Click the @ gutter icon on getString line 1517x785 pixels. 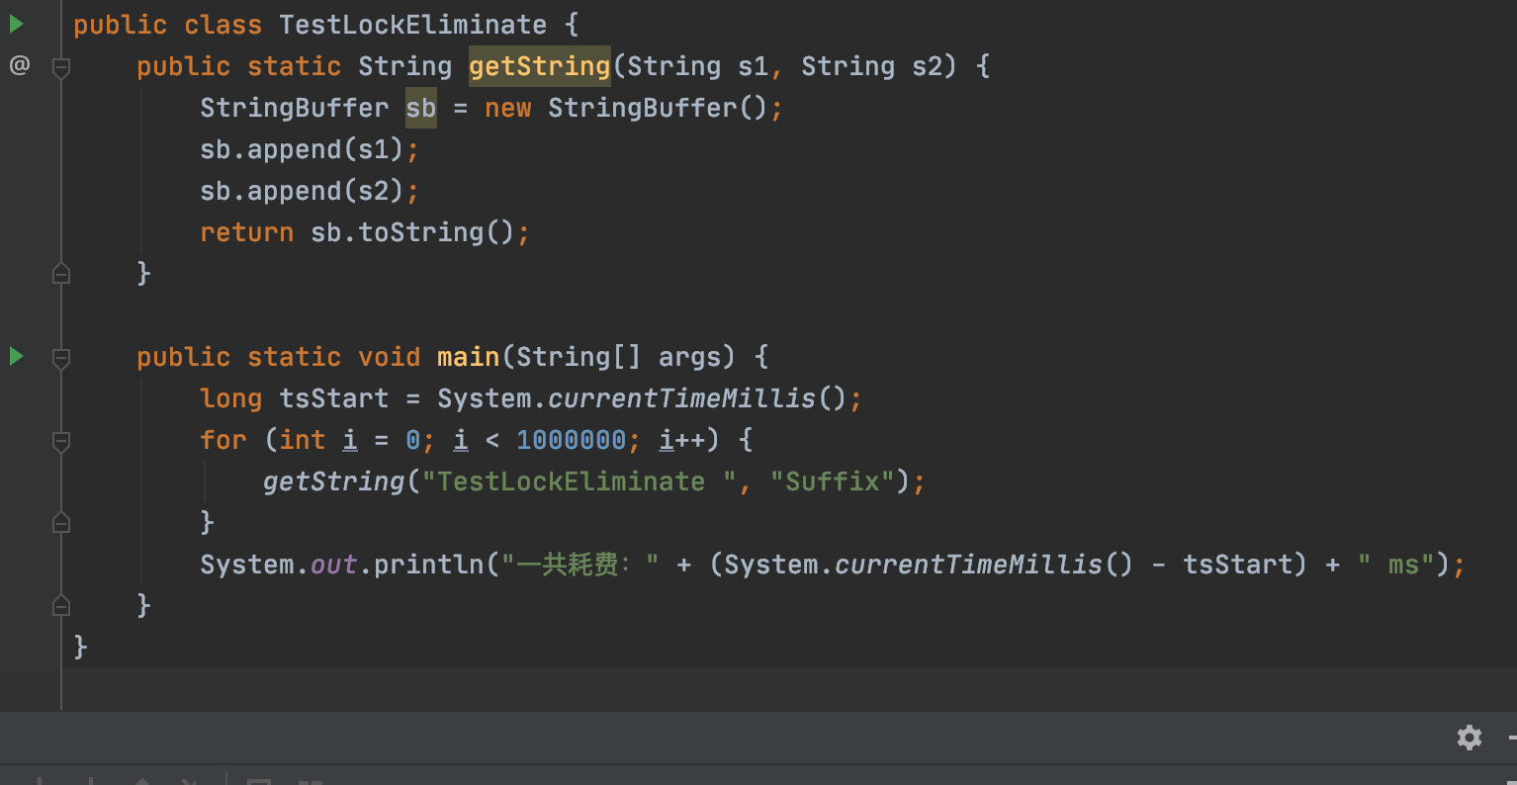coord(19,65)
